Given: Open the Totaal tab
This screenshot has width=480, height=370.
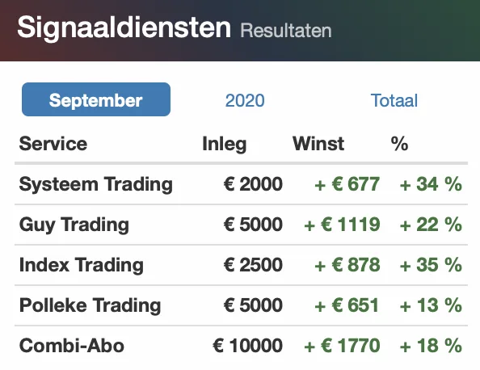Looking at the screenshot, I should click(x=394, y=100).
